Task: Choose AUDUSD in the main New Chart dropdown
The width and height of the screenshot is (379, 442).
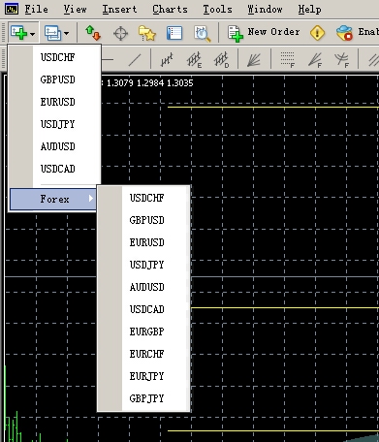Action: coord(57,146)
